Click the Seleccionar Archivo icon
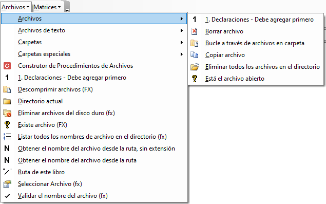This screenshot has width=326, height=204. 7,184
